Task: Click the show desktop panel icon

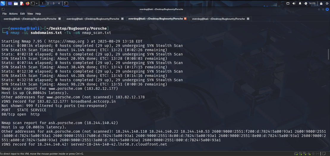Action: [10, 3]
